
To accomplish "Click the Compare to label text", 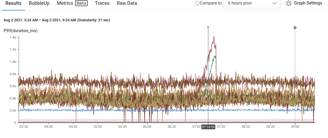I will tap(211, 3).
